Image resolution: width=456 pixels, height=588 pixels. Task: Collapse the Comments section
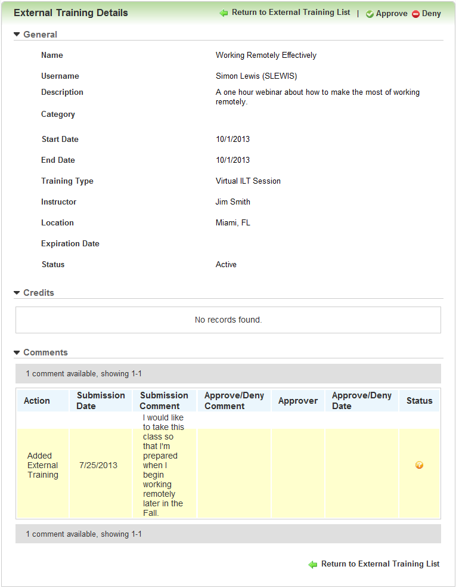(x=17, y=352)
